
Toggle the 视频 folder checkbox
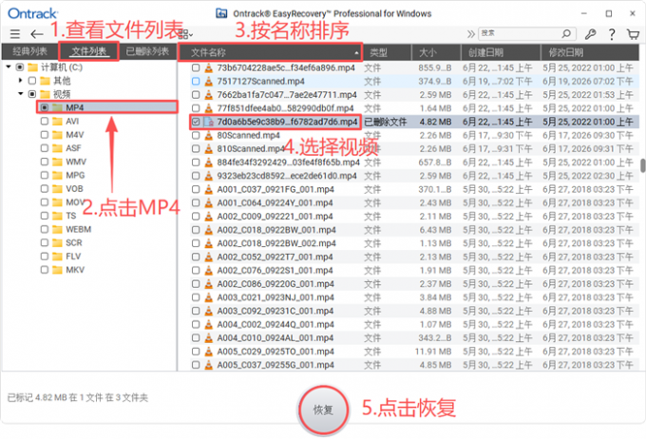tap(32, 94)
